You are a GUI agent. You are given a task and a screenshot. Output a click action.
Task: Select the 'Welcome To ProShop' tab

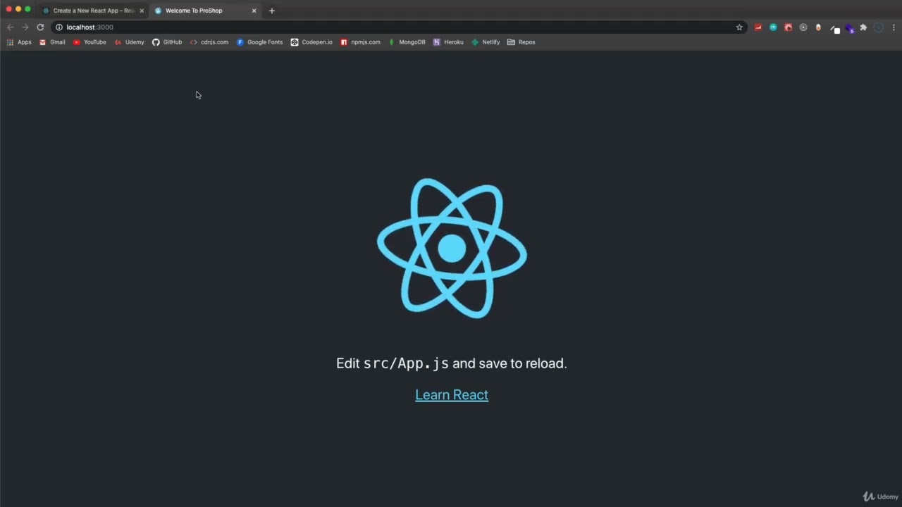[204, 11]
